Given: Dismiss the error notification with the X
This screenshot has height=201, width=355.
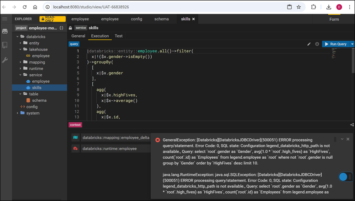Looking at the screenshot, I should [348, 139].
